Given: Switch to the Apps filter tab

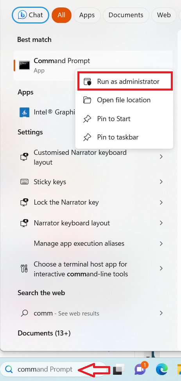Looking at the screenshot, I should point(87,15).
